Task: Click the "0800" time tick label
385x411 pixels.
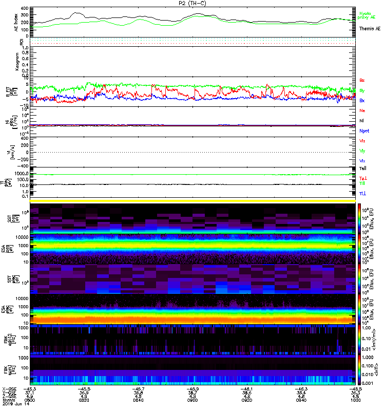Action: tap(30, 400)
